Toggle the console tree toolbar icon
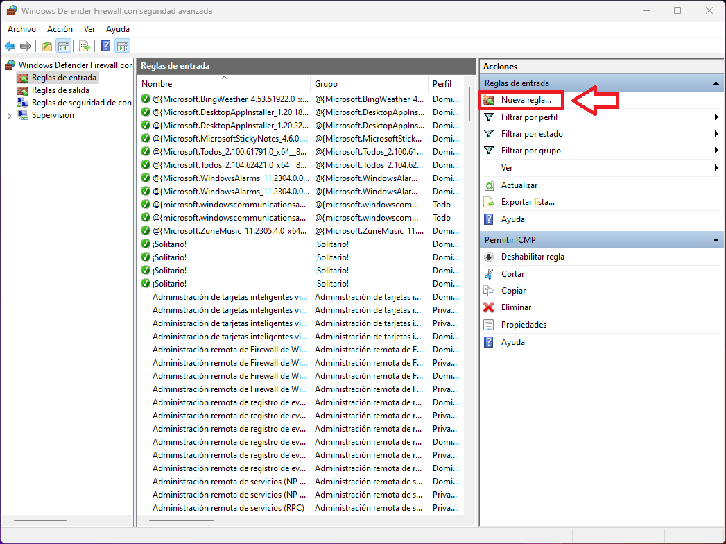This screenshot has width=726, height=544. pos(63,46)
